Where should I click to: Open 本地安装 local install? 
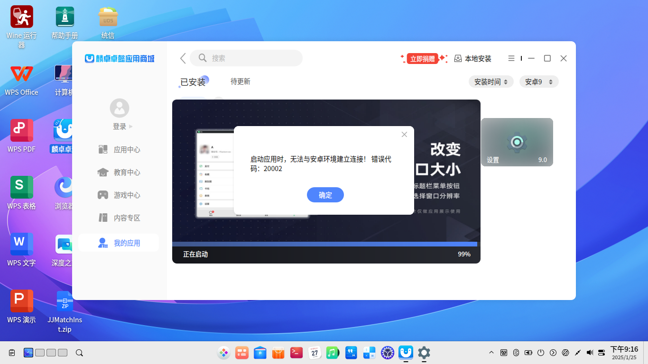[473, 58]
